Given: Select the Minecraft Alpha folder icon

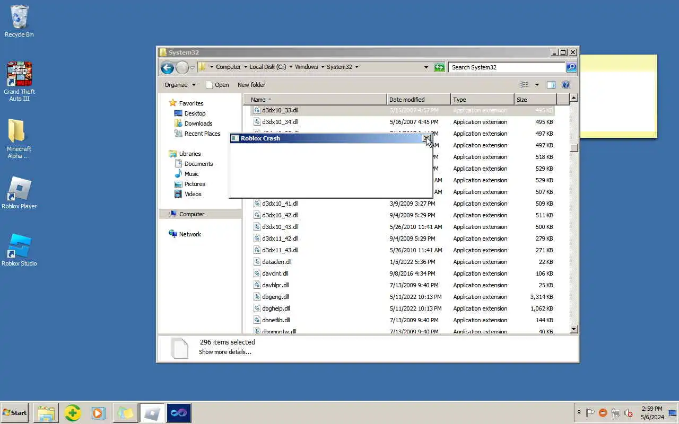Looking at the screenshot, I should click(x=19, y=139).
